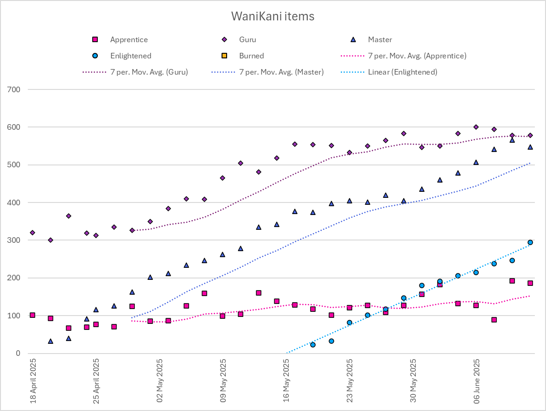Select the 7 per. Mov. Avg. (Apprentice) legend entry
Viewport: 546px width, 411px height.
click(404, 56)
